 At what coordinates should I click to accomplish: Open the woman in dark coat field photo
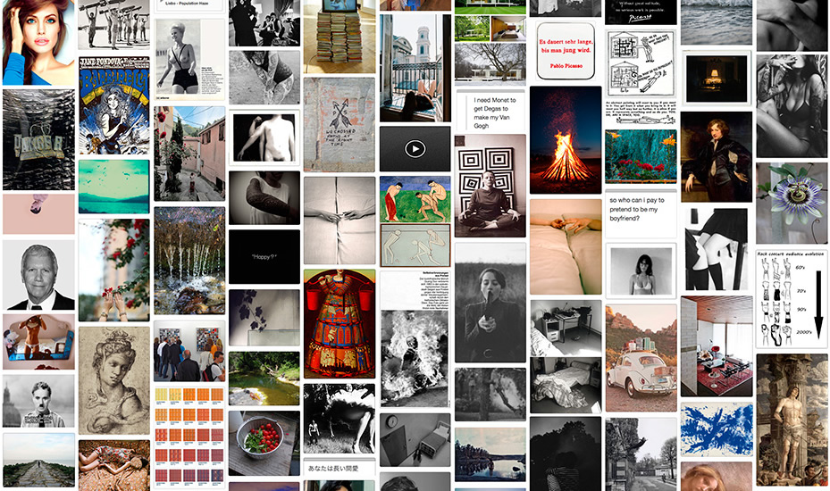(x=490, y=303)
